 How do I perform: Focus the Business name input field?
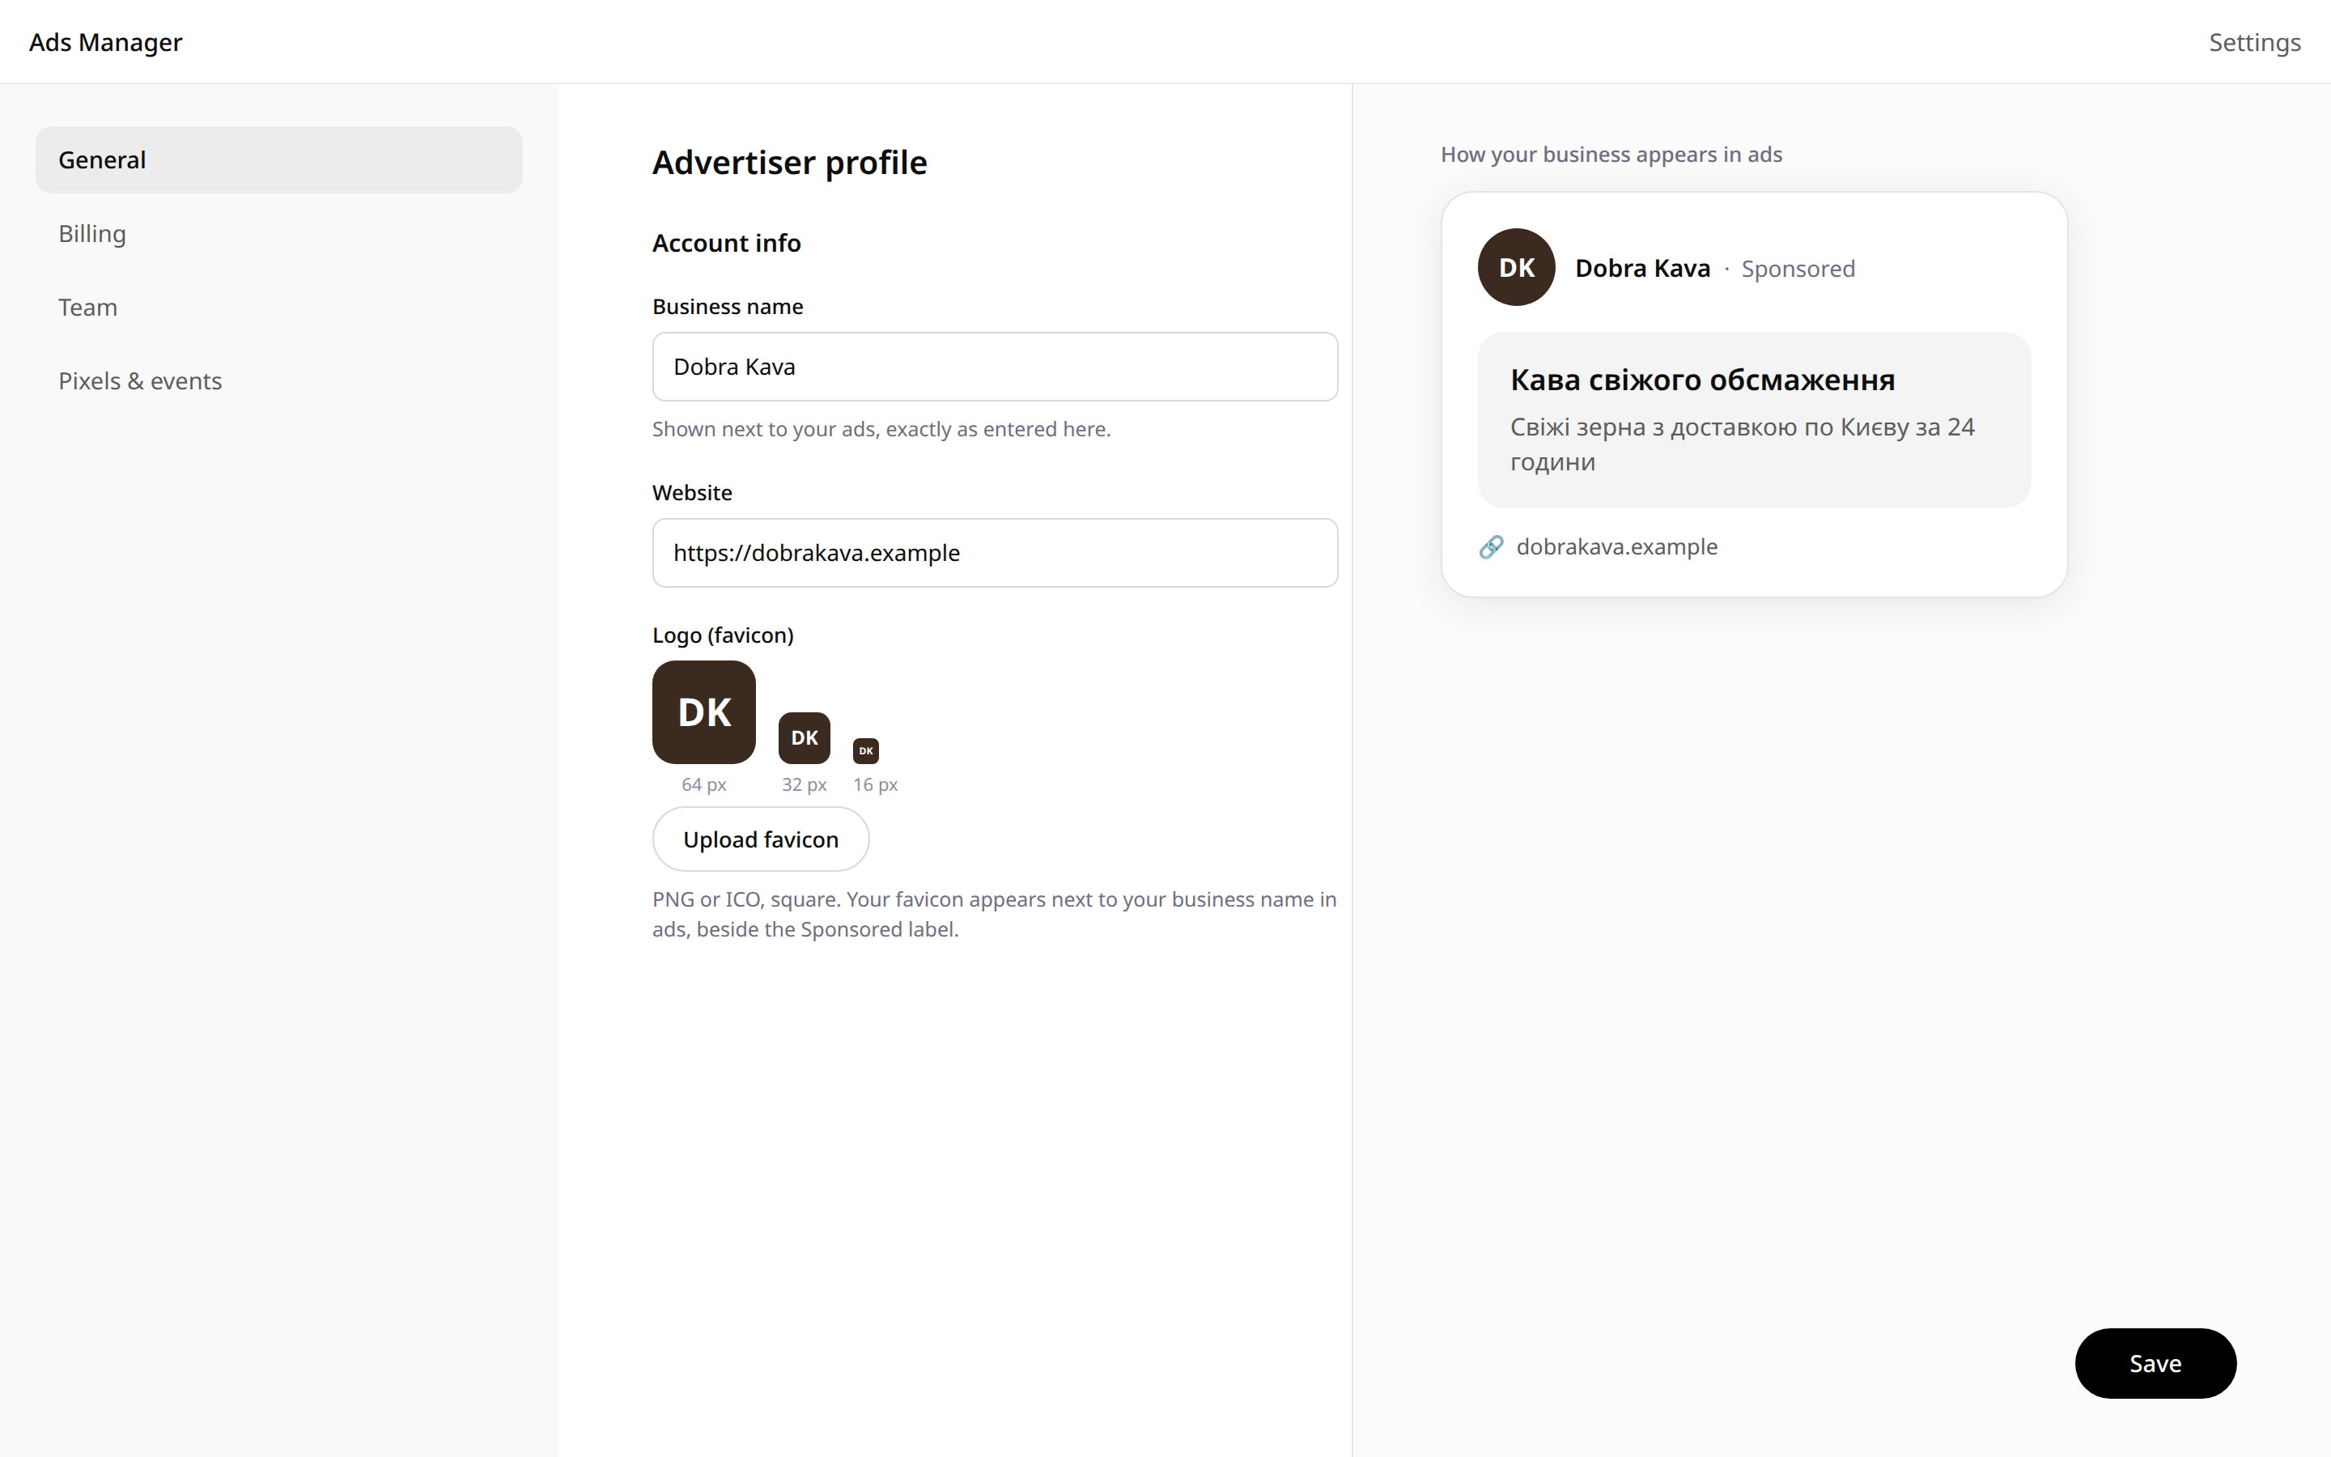coord(995,367)
